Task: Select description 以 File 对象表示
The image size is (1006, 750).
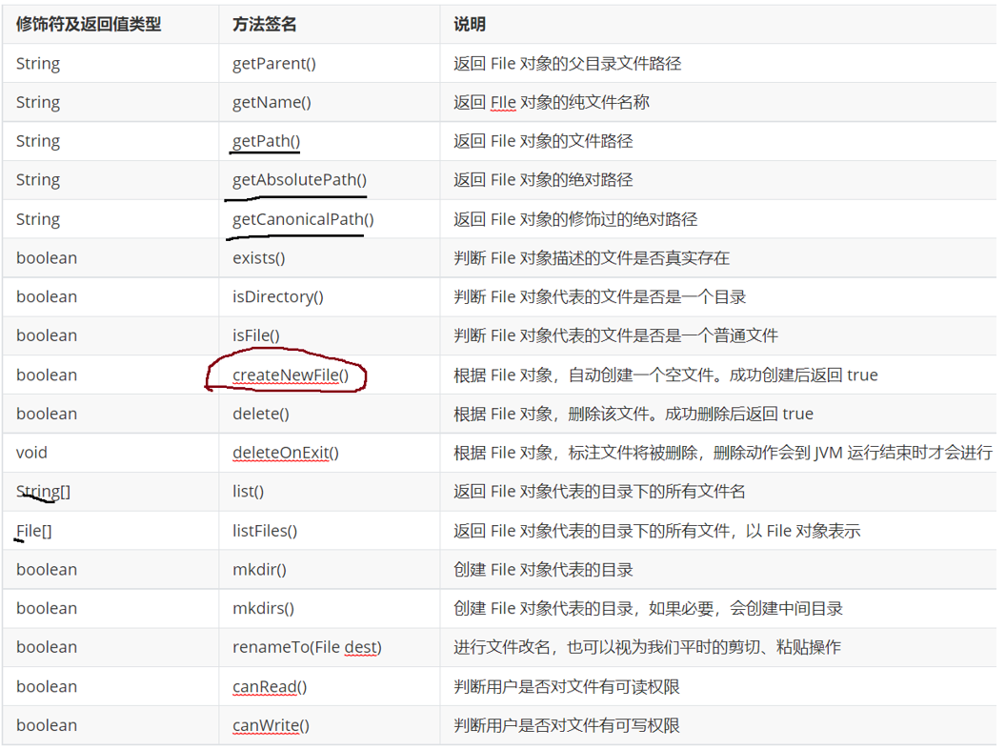Action: (657, 531)
